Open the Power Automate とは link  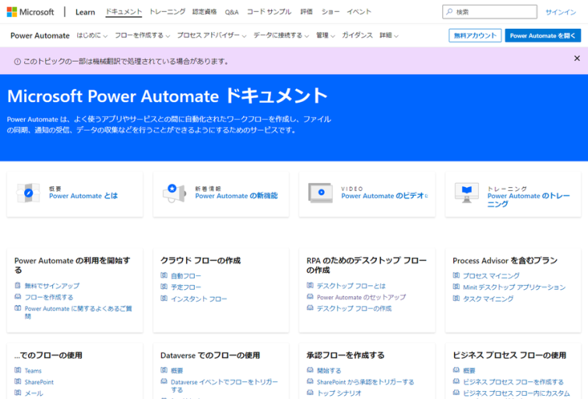tap(83, 196)
